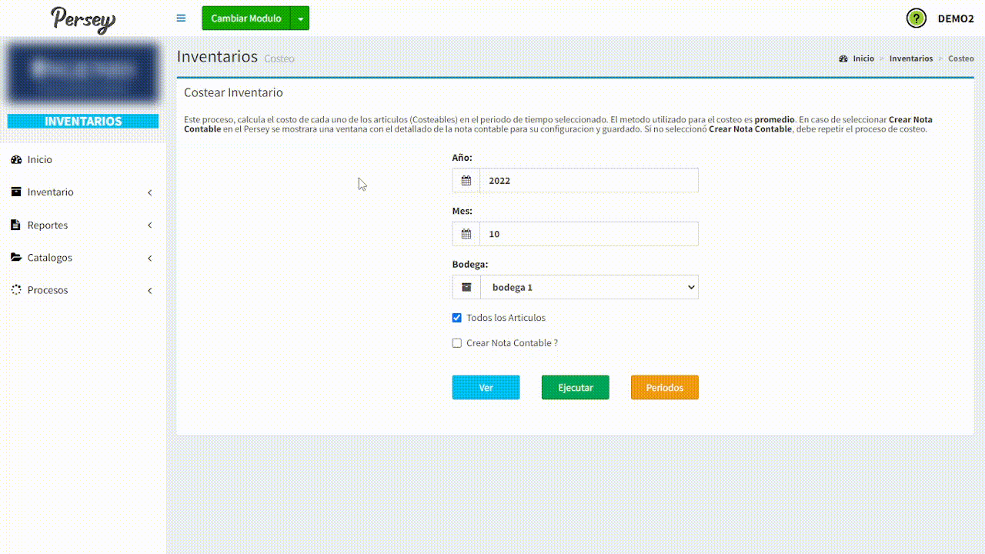Click the hamburger menu icon

(x=181, y=18)
